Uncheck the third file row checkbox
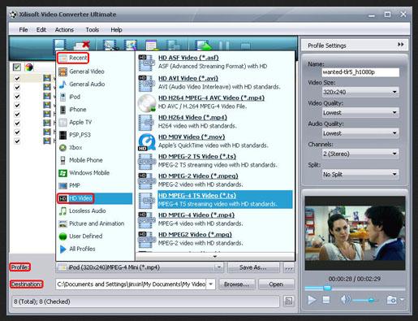 pyautogui.click(x=17, y=96)
